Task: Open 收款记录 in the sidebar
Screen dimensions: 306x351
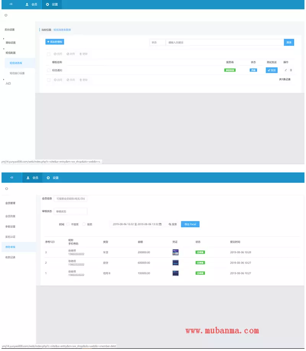Action: 10,257
